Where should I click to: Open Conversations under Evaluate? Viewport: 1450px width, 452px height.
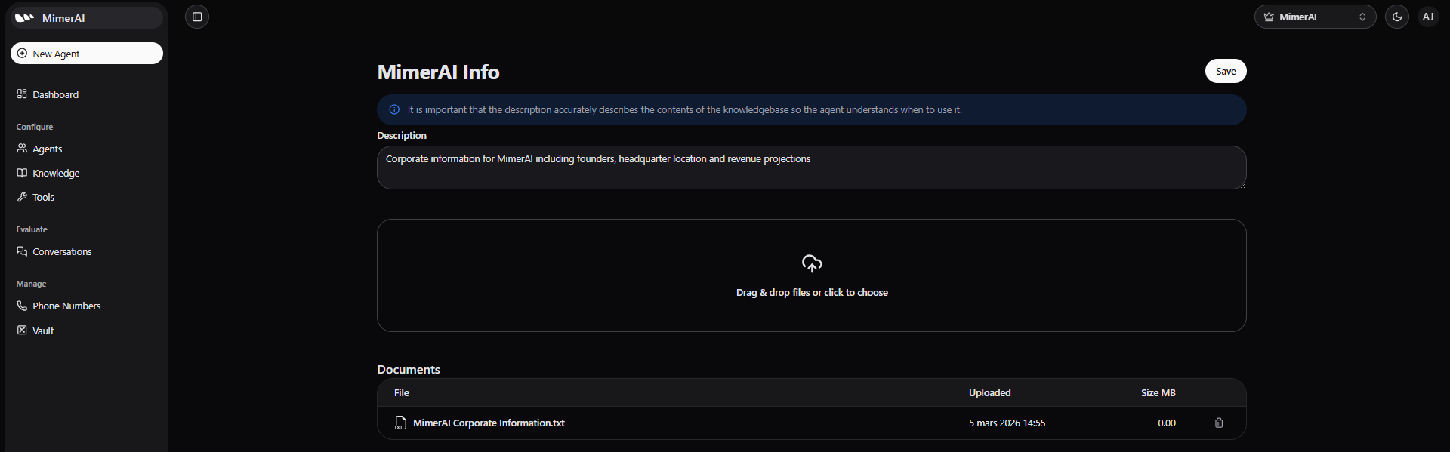[61, 251]
